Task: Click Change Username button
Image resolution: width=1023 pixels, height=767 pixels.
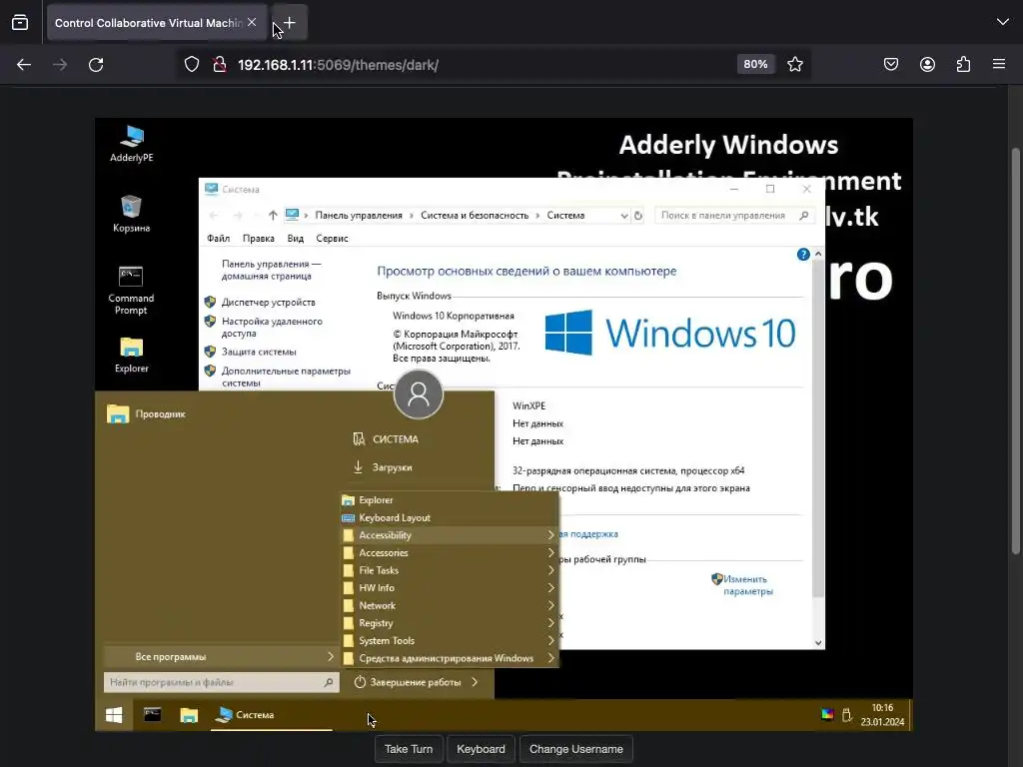Action: tap(576, 749)
